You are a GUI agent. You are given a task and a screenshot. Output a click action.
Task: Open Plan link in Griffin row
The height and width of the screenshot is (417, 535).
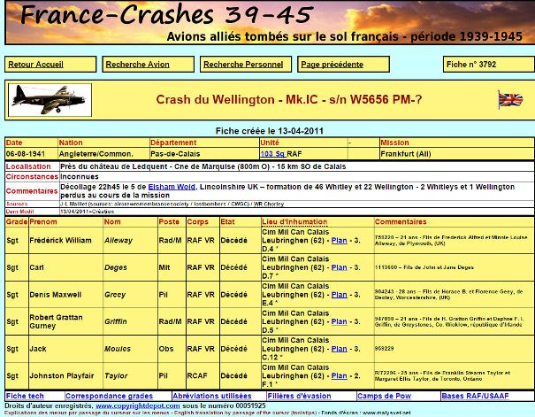340,321
